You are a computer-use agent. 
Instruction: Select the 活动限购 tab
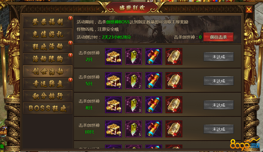pyautogui.click(x=48, y=59)
